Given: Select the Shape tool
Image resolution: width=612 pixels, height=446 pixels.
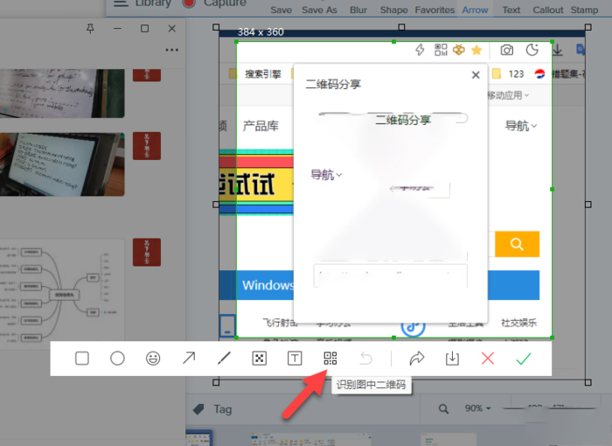Looking at the screenshot, I should click(x=393, y=10).
